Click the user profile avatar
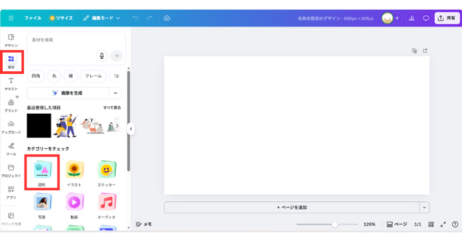The image size is (462, 241). (x=387, y=18)
